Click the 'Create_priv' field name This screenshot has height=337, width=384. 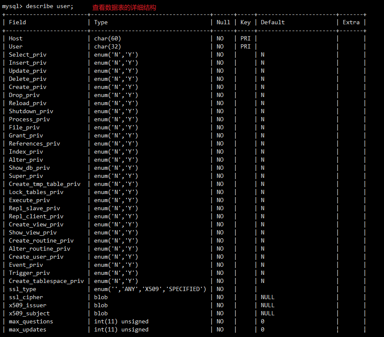pyautogui.click(x=28, y=87)
